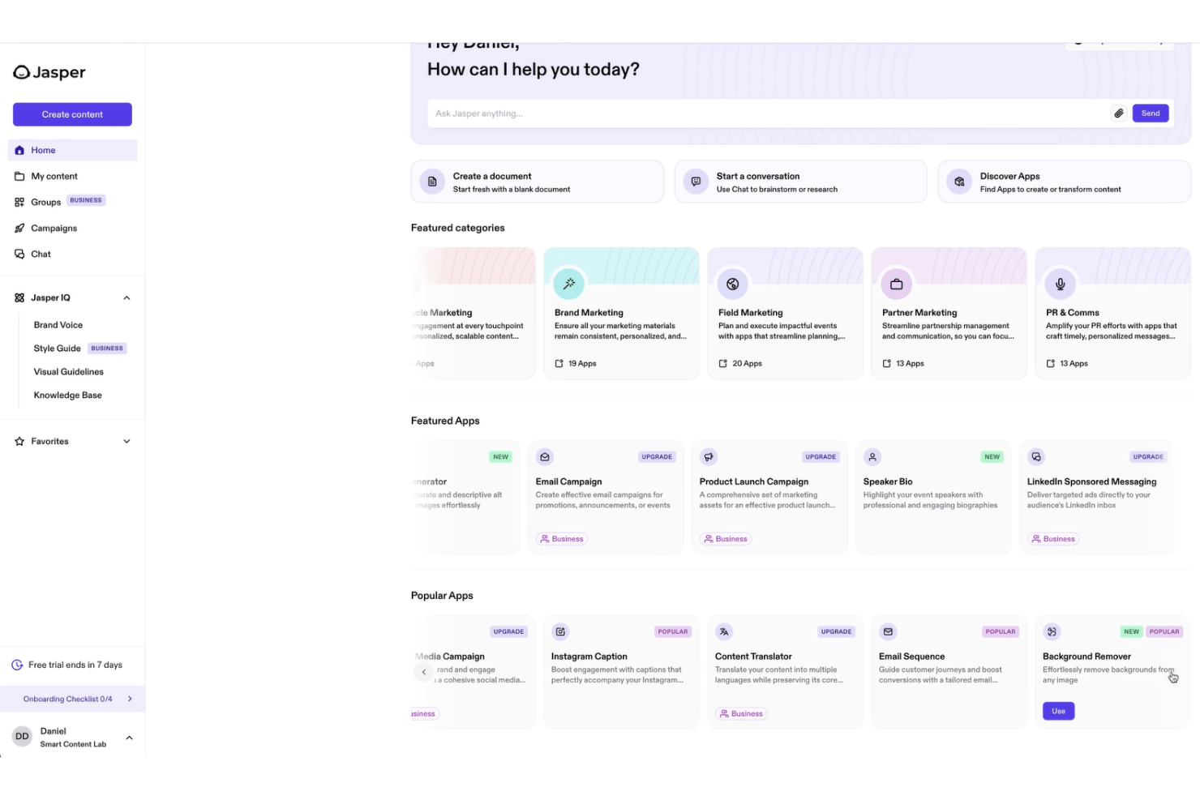Open the Onboarding Checklist 0/4
The height and width of the screenshot is (800, 1200).
72,699
